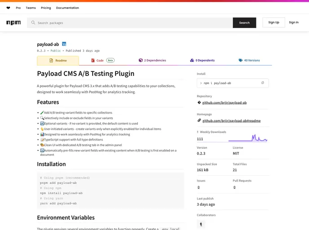The width and height of the screenshot is (309, 230).
Task: Click the 'pnpm add payload-ab' code line
Action: click(58, 183)
